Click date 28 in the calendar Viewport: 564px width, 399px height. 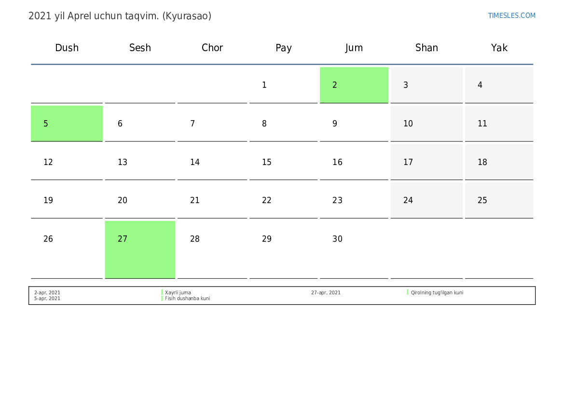(x=212, y=250)
